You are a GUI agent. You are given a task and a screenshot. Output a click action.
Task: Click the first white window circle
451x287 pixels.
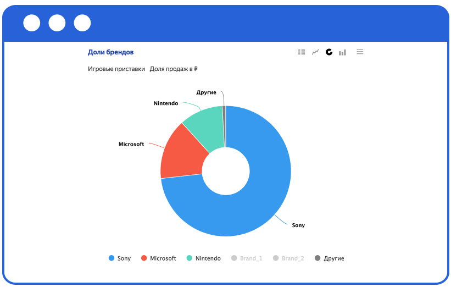click(32, 23)
